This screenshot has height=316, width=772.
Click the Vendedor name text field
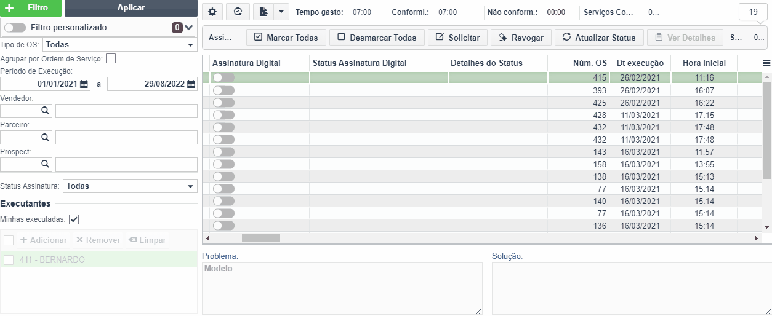click(x=126, y=111)
